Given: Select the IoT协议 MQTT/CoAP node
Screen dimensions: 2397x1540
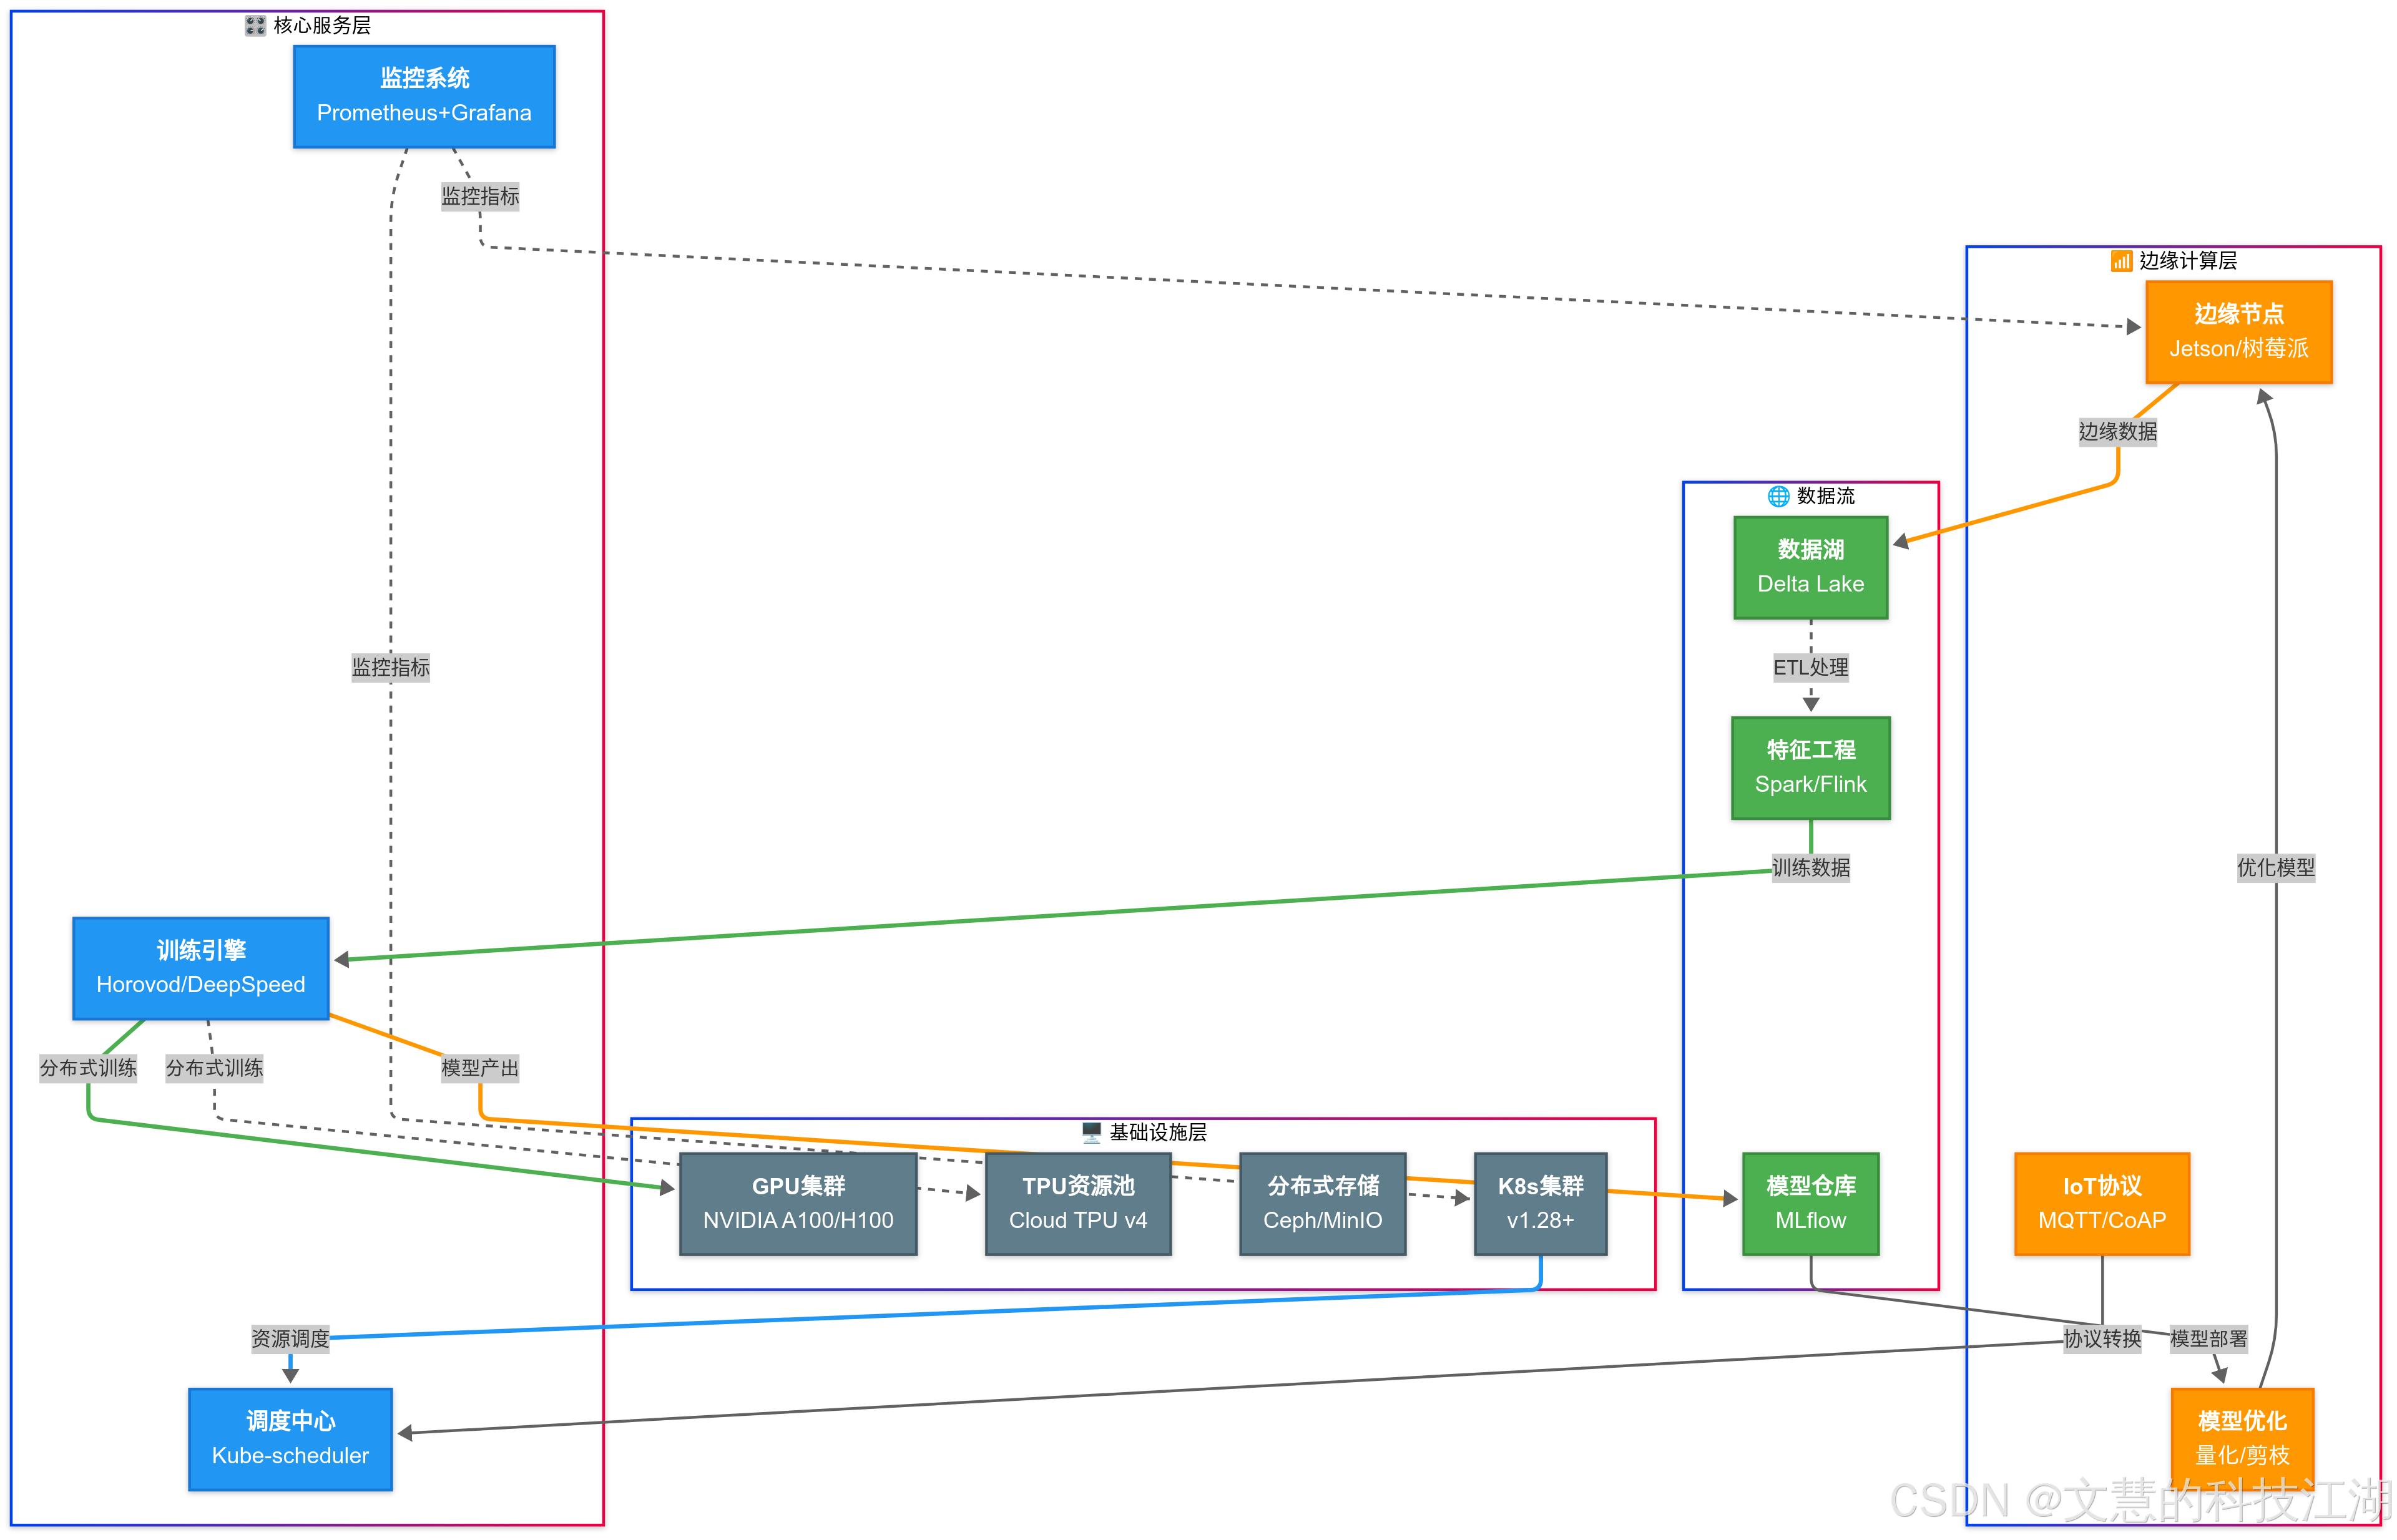Looking at the screenshot, I should pyautogui.click(x=2102, y=1204).
